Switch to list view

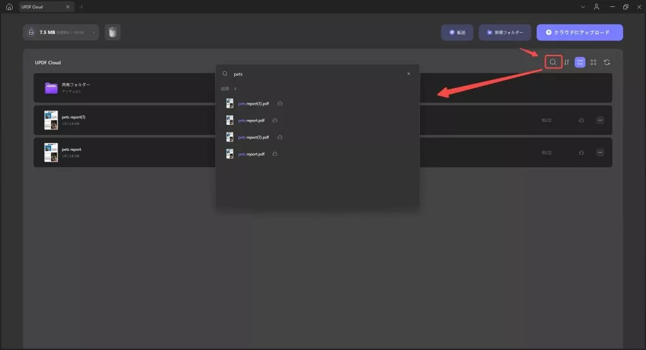pyautogui.click(x=580, y=62)
